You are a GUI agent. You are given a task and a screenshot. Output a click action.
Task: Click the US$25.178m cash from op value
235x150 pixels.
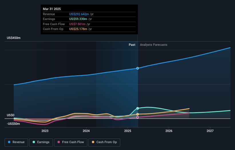(x=78, y=29)
